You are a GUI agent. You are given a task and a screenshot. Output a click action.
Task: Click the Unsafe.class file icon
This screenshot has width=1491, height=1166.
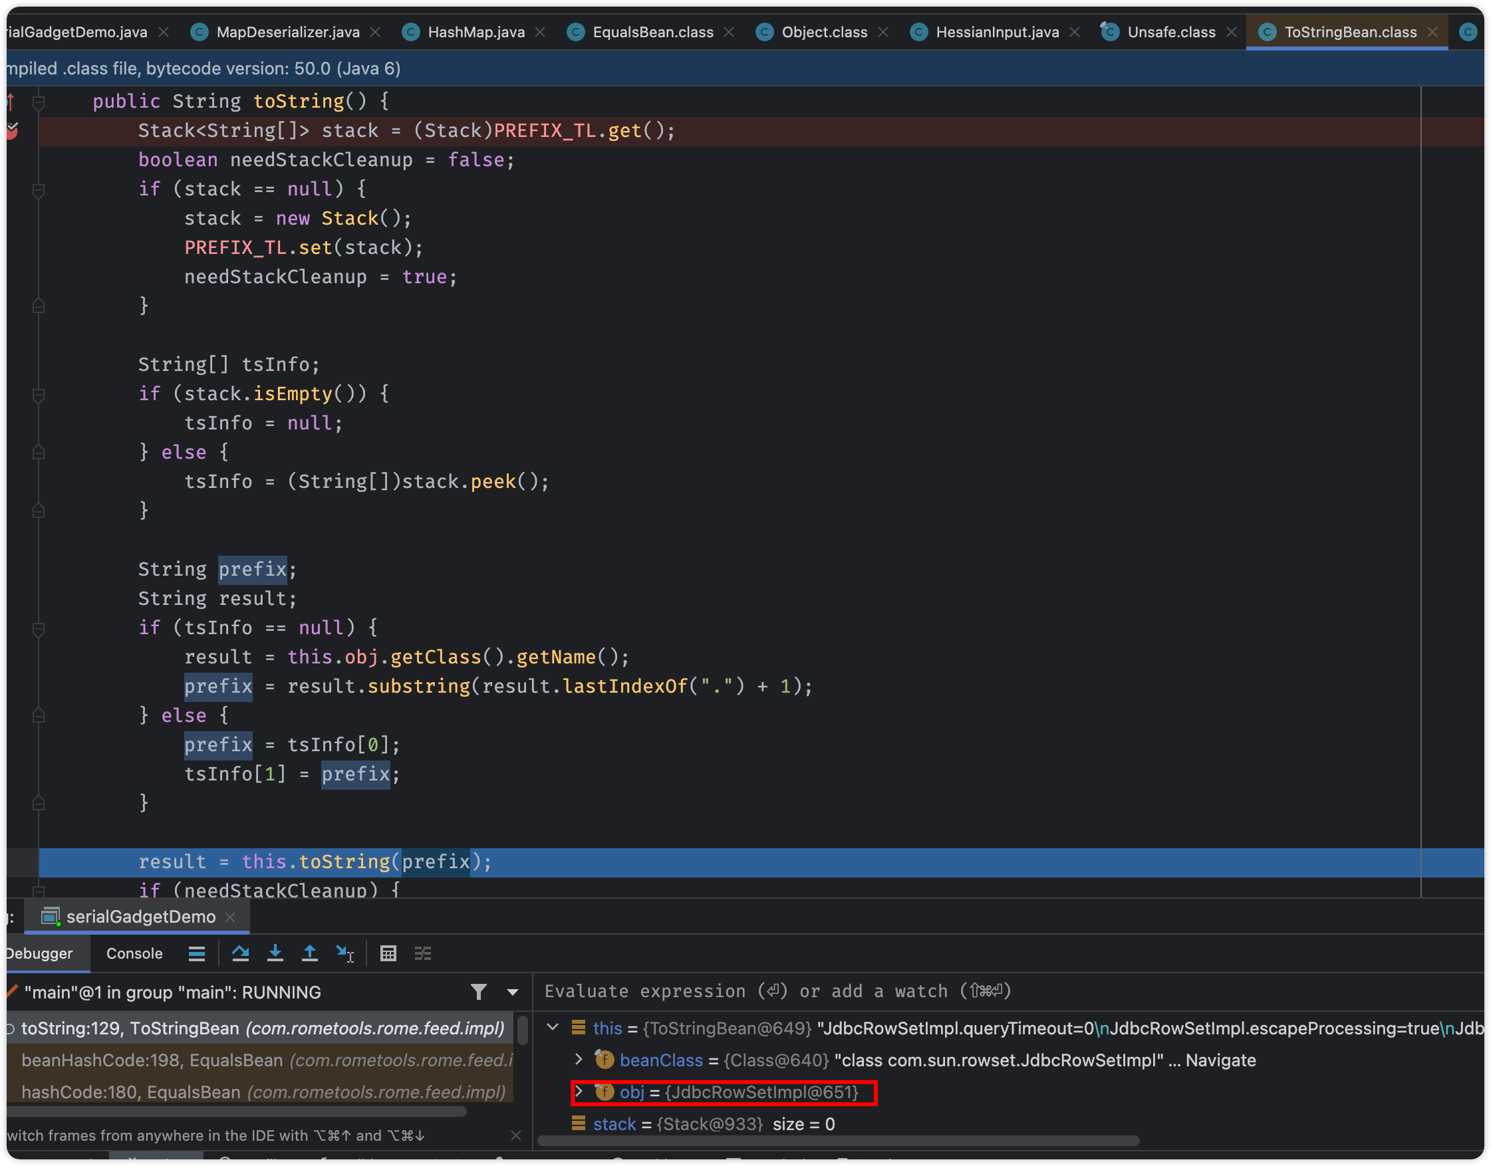[x=1111, y=31]
